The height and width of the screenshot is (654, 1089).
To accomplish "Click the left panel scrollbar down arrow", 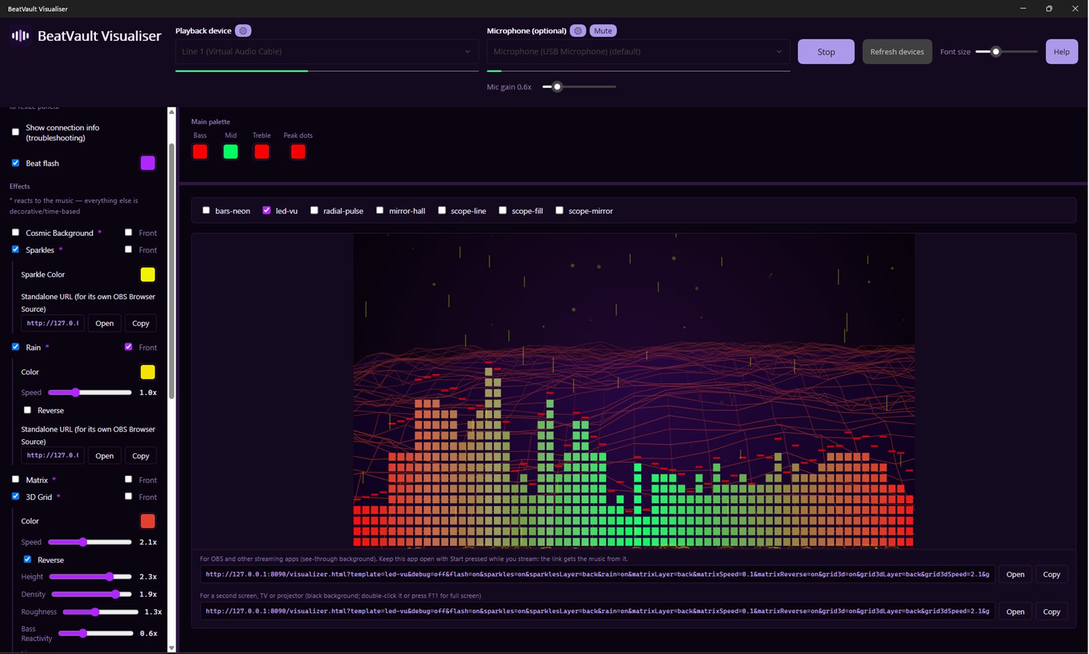I will point(172,648).
